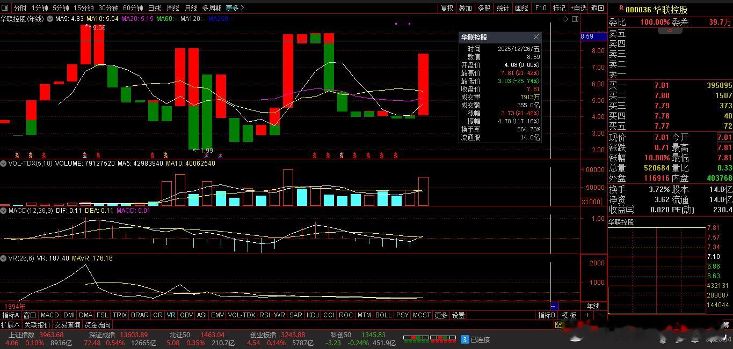Zoom out with minus button

pos(600,315)
